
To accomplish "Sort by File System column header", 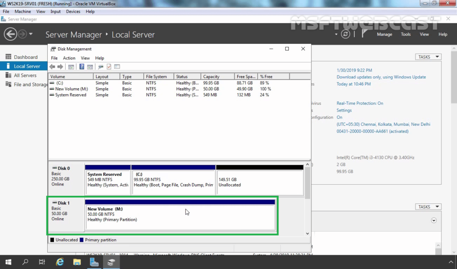I will (x=158, y=76).
